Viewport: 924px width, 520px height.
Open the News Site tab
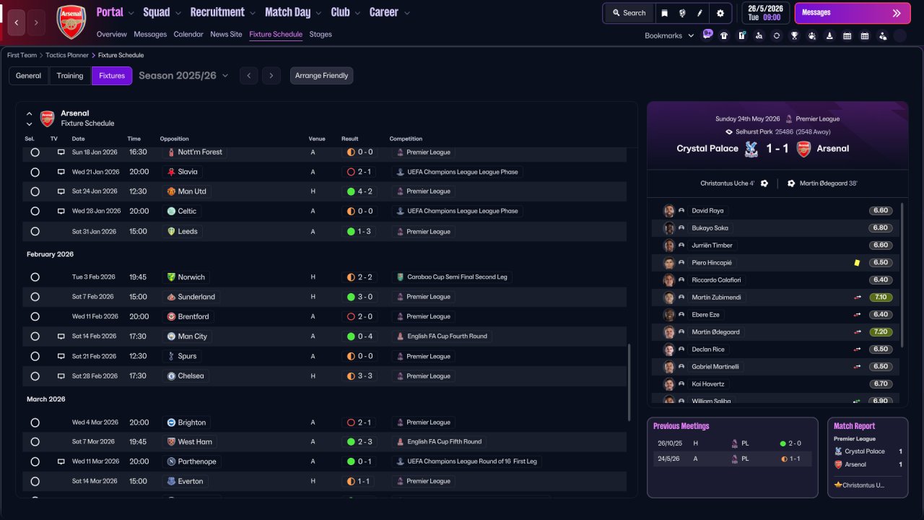pyautogui.click(x=226, y=35)
